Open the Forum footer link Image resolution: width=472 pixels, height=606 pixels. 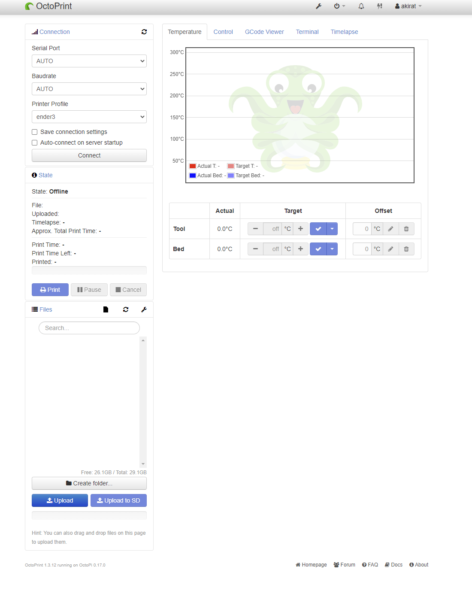click(345, 565)
